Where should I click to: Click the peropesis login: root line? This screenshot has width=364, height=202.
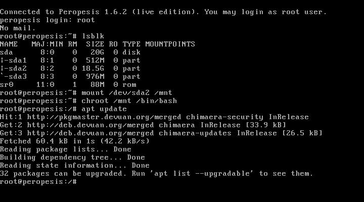click(x=48, y=20)
